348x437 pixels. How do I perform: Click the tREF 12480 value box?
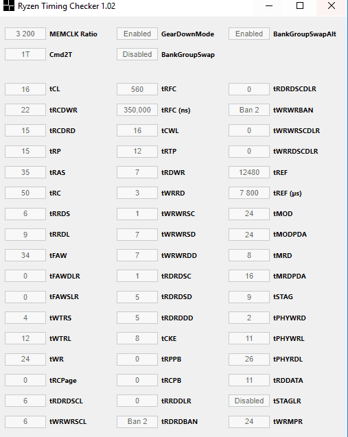249,172
